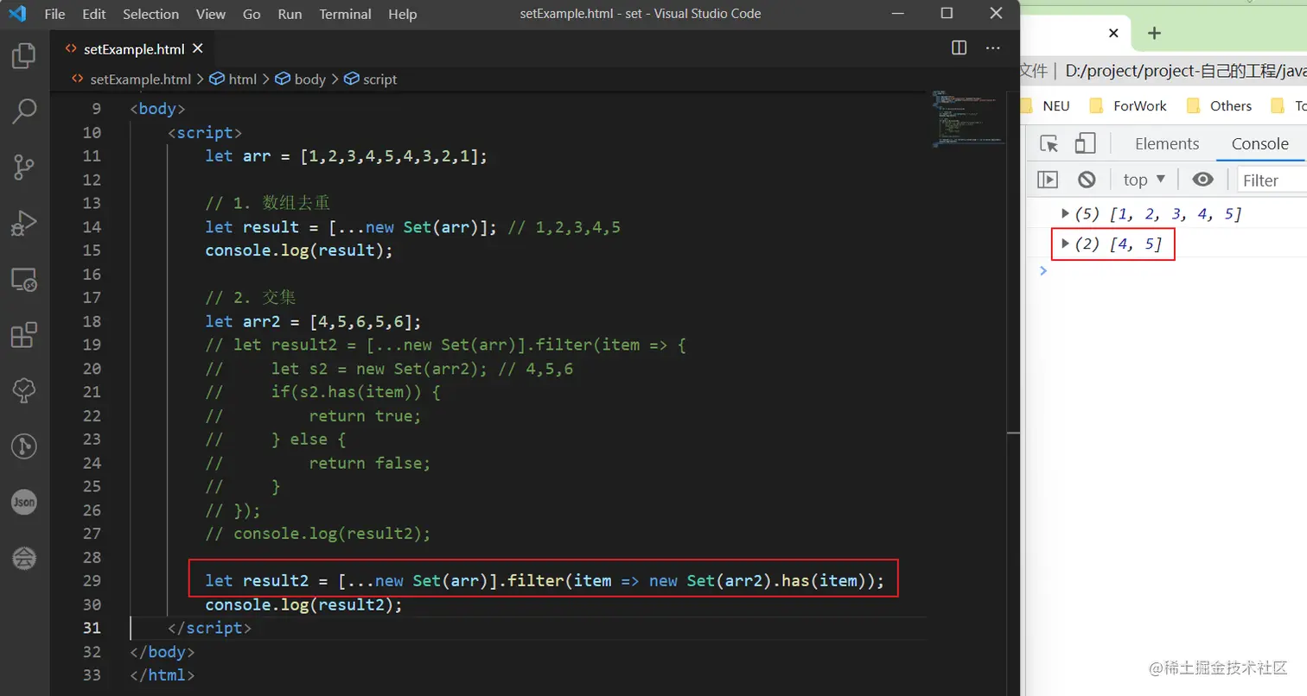Clear the console with the clear icon
This screenshot has height=696, width=1307.
tap(1087, 180)
